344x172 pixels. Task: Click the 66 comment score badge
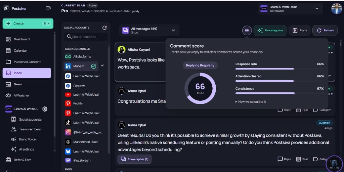[x=247, y=30]
